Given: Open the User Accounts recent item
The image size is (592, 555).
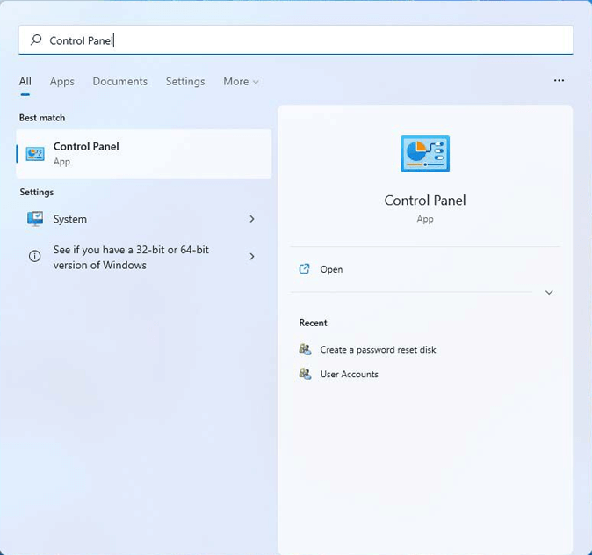Looking at the screenshot, I should pyautogui.click(x=349, y=374).
